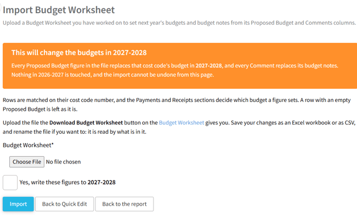Click bold 2027-2028 in the warning body
Viewport: 357px width, 215px height.
pos(208,66)
